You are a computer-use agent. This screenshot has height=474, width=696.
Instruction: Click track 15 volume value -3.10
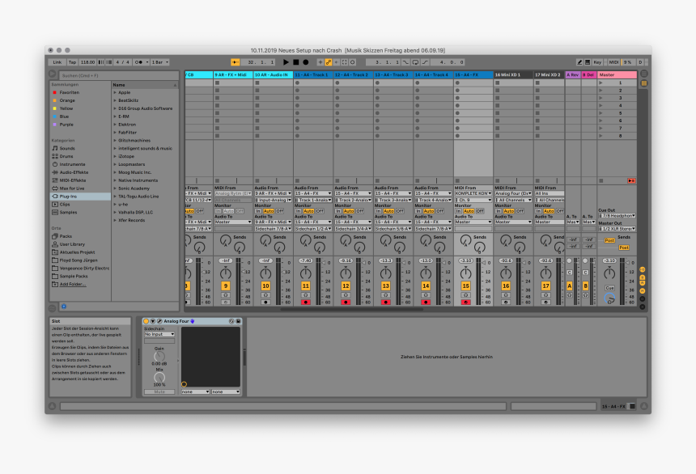pyautogui.click(x=465, y=261)
